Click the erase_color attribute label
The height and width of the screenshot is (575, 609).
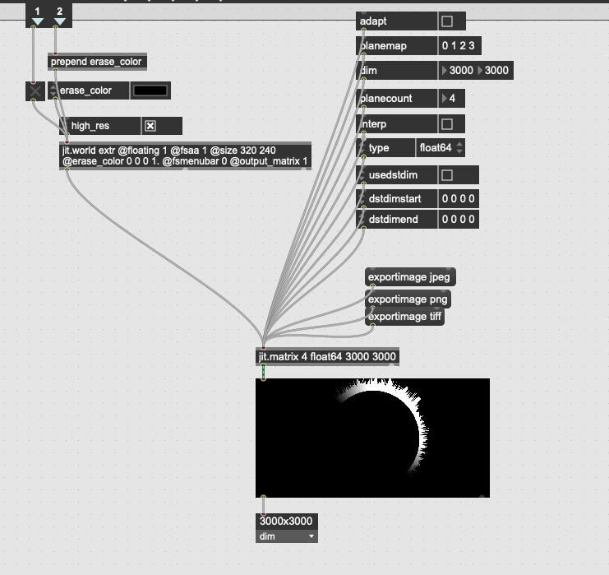coord(85,90)
